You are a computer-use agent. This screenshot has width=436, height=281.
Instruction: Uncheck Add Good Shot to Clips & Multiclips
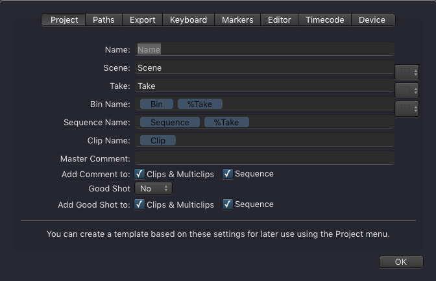[x=139, y=204]
